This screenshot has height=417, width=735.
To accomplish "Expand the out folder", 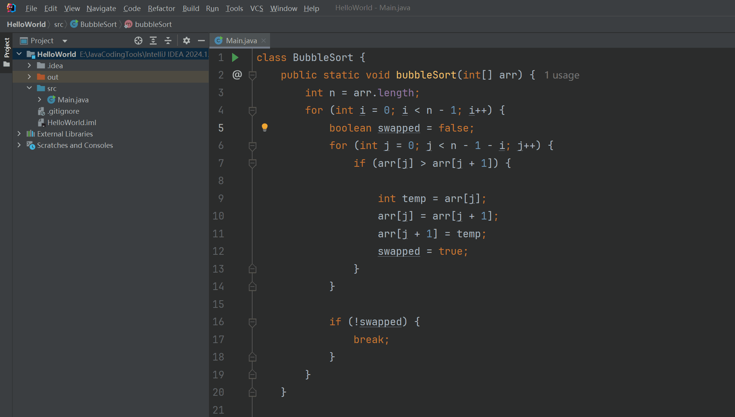I will click(x=29, y=77).
